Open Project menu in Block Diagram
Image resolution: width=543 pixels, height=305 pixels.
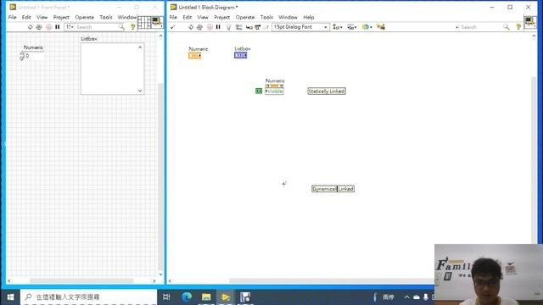click(x=221, y=17)
